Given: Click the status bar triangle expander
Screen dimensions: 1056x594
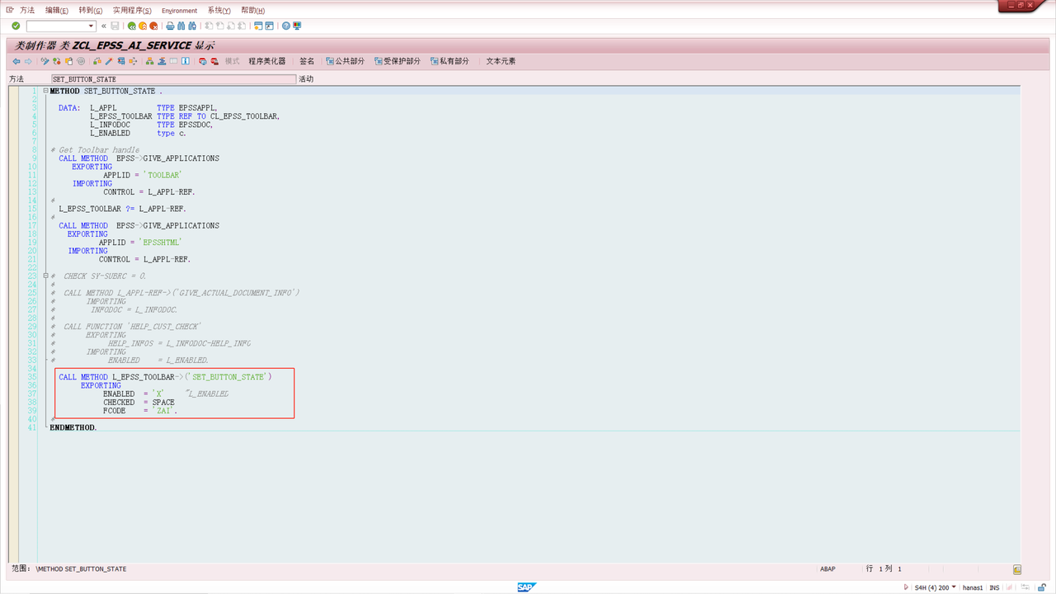Looking at the screenshot, I should (907, 587).
